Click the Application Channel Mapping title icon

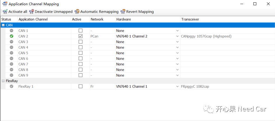pos(5,4)
